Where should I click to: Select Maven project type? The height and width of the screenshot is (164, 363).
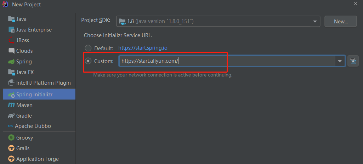(39, 105)
